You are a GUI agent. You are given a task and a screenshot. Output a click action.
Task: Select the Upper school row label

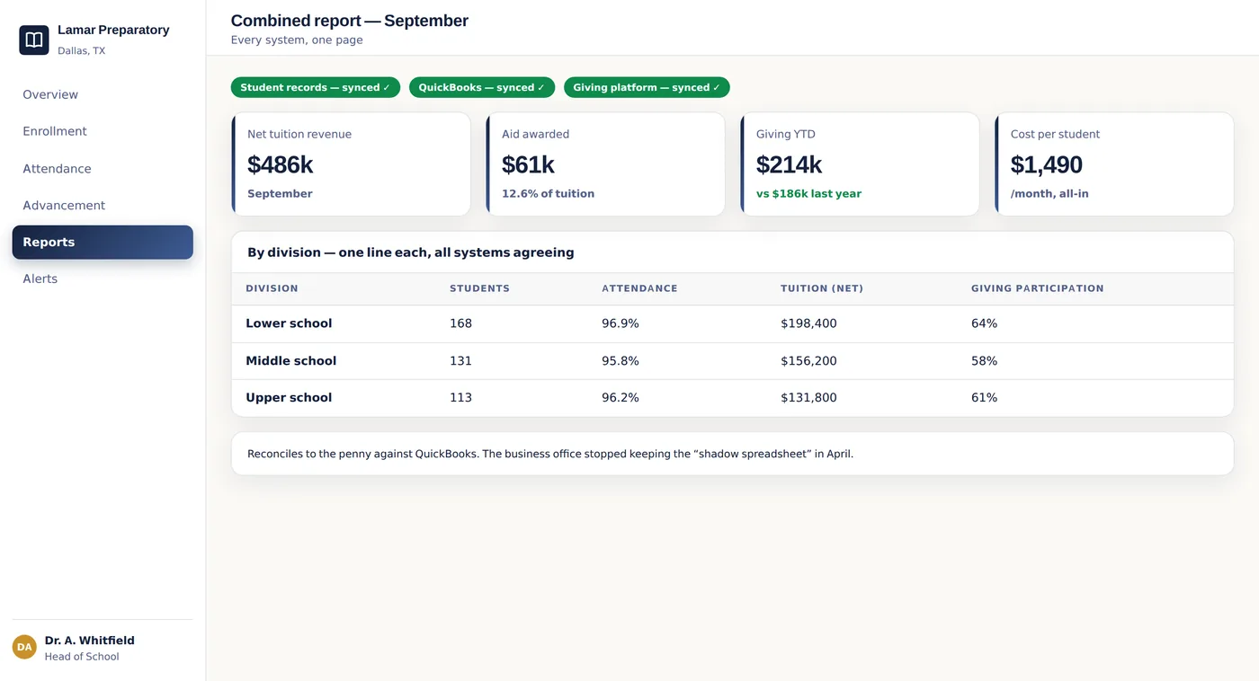(289, 398)
